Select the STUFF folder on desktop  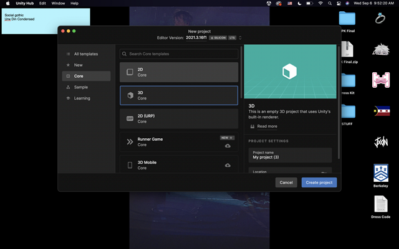pos(349,115)
